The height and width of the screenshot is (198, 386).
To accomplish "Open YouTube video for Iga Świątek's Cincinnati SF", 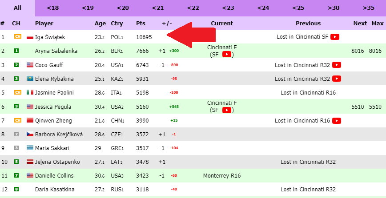I will pyautogui.click(x=335, y=37).
